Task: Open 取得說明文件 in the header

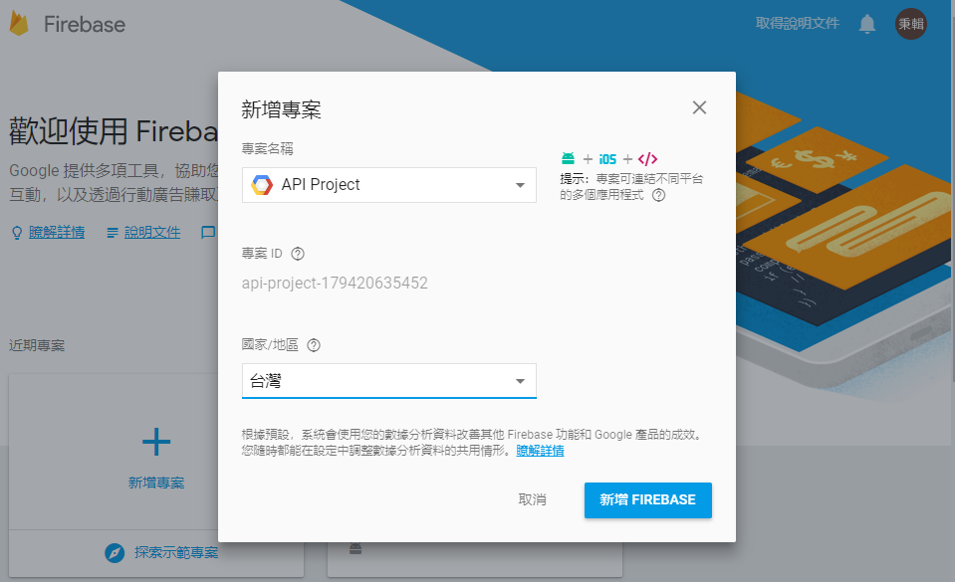Action: coord(797,24)
